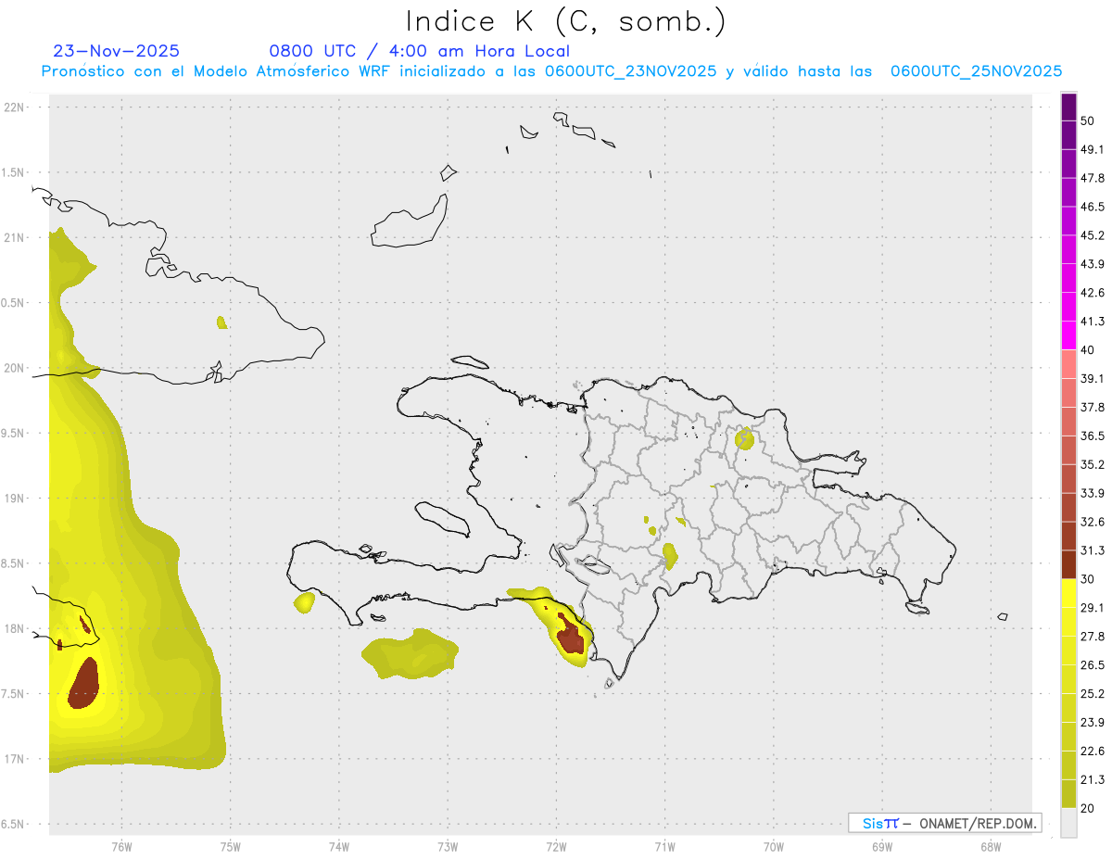Click the colorbar value 30
This screenshot has height=859, width=1112.
click(1088, 580)
